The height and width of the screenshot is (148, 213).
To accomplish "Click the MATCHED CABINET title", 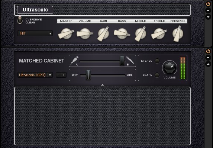I will [x=42, y=61].
